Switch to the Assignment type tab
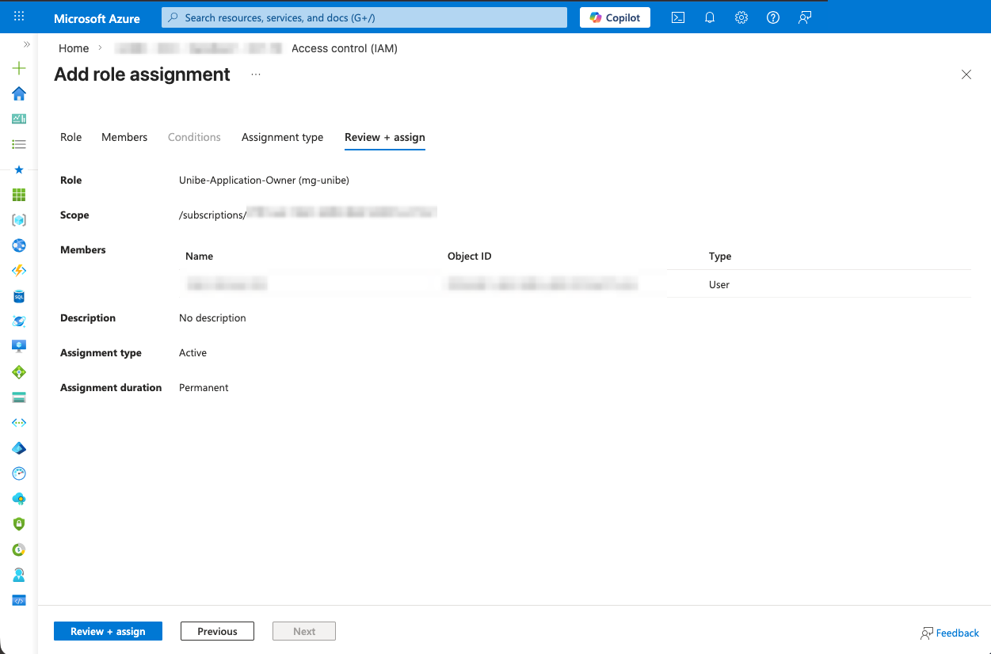 282,137
